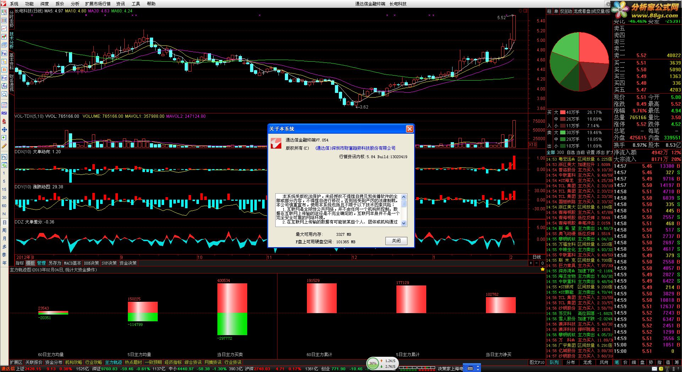Click the plus zoom icon below chart
The width and height of the screenshot is (682, 372).
(531, 263)
